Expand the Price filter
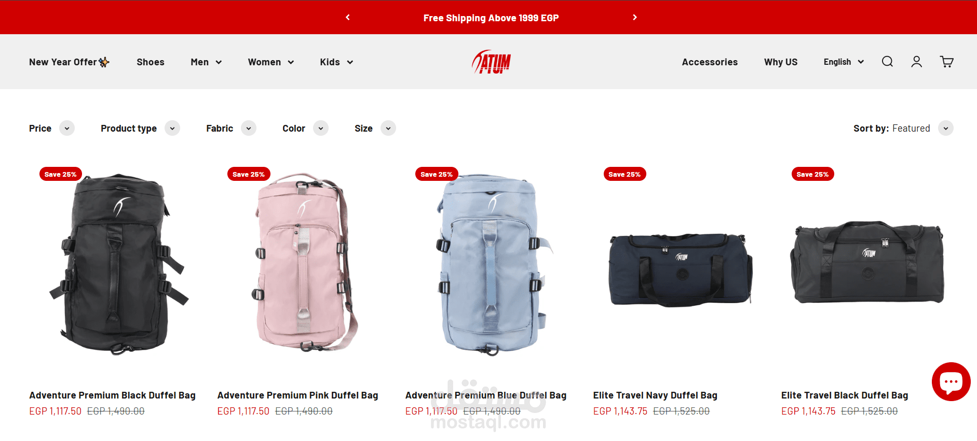977x441 pixels. 51,128
